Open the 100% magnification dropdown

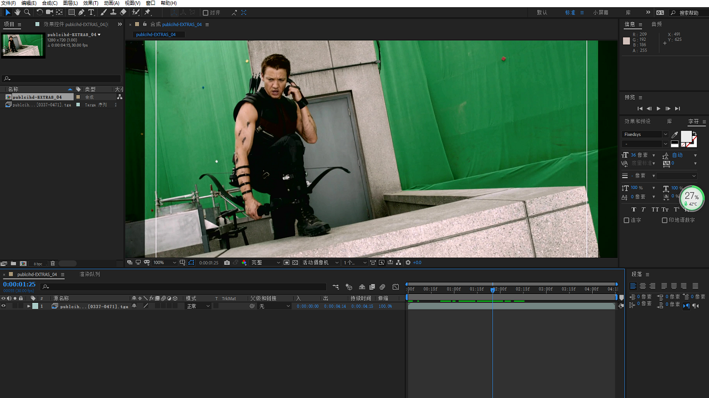coord(165,263)
